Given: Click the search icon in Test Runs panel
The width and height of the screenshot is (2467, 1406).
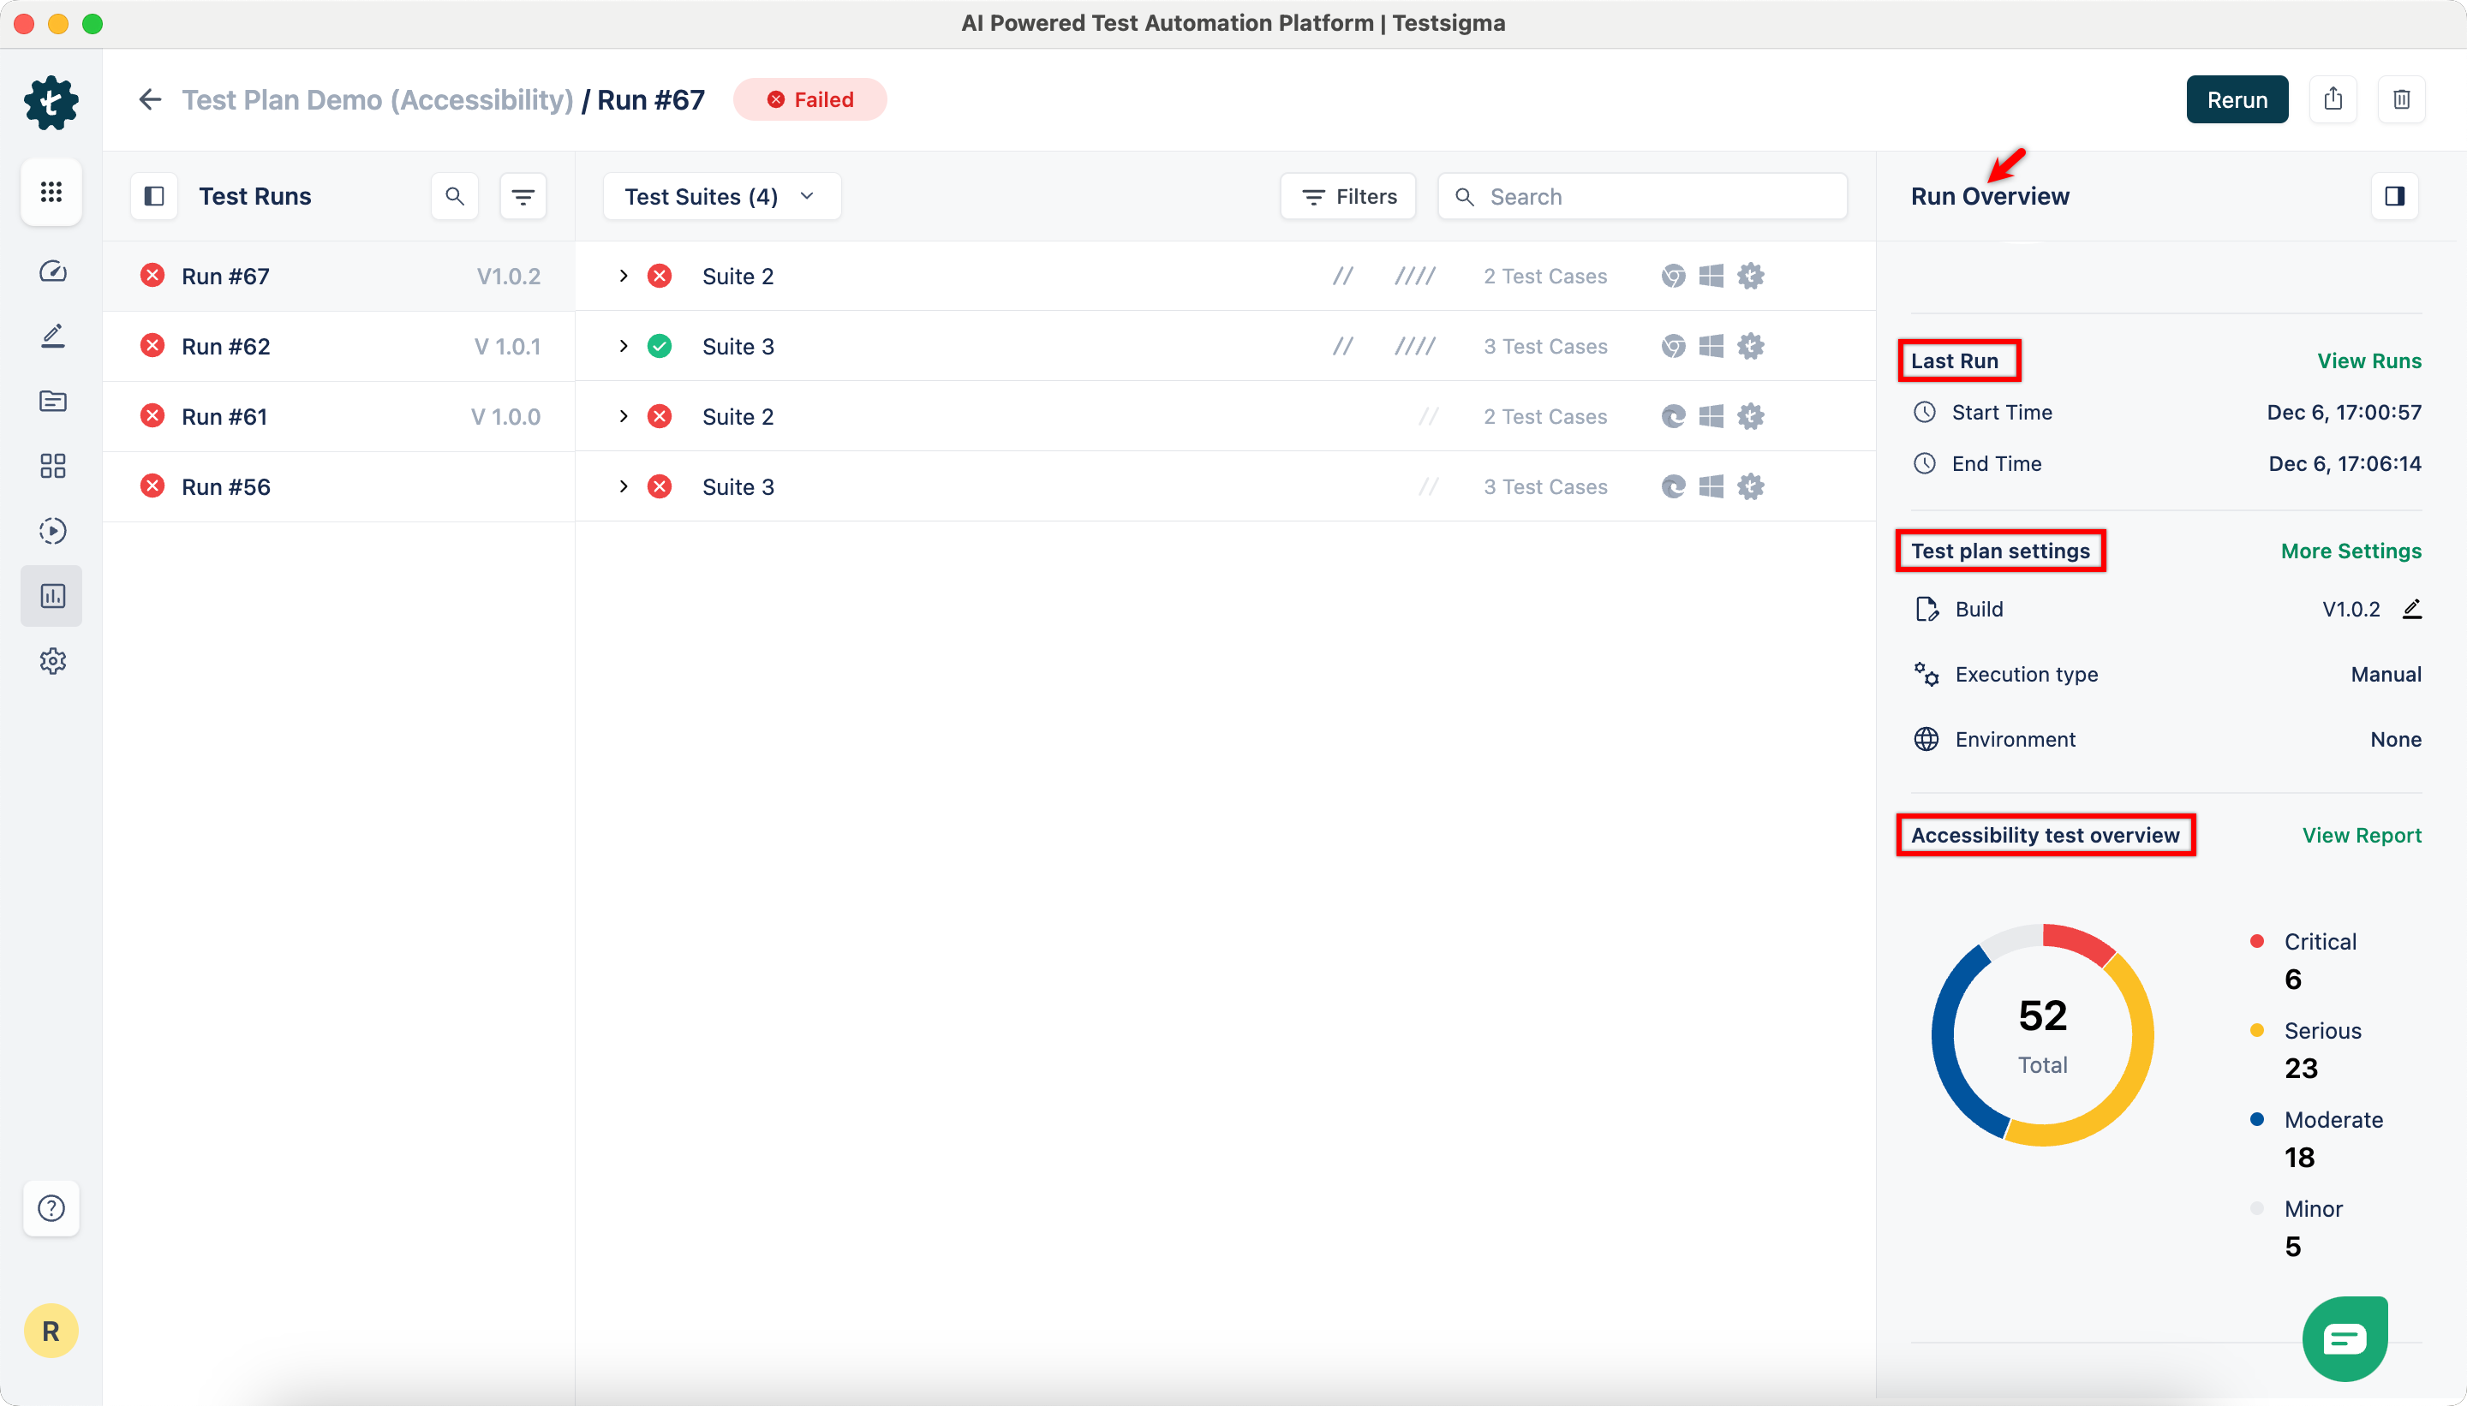Looking at the screenshot, I should coord(455,197).
